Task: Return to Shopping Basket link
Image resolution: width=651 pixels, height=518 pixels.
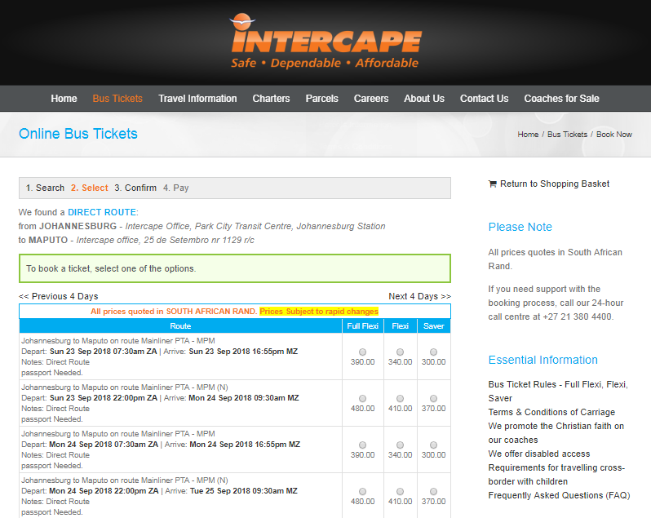Action: pyautogui.click(x=554, y=184)
